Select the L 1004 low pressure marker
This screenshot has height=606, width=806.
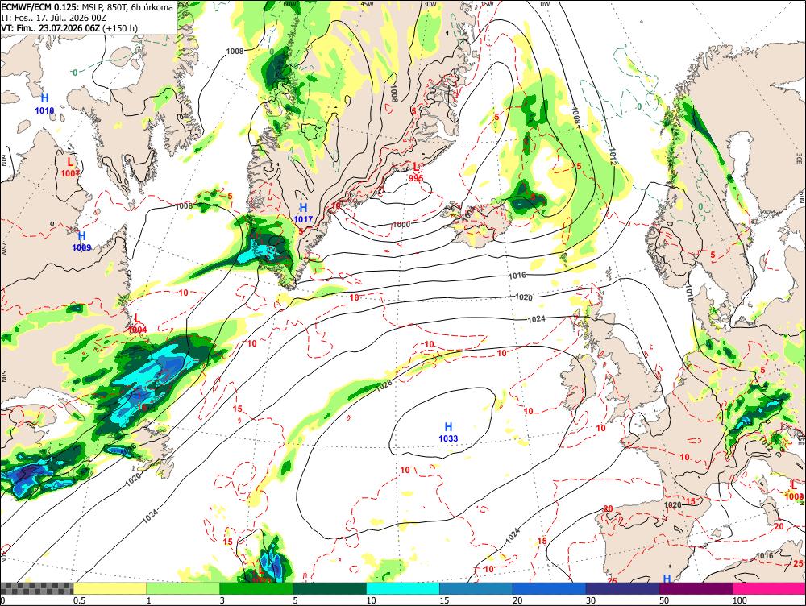[x=137, y=324]
